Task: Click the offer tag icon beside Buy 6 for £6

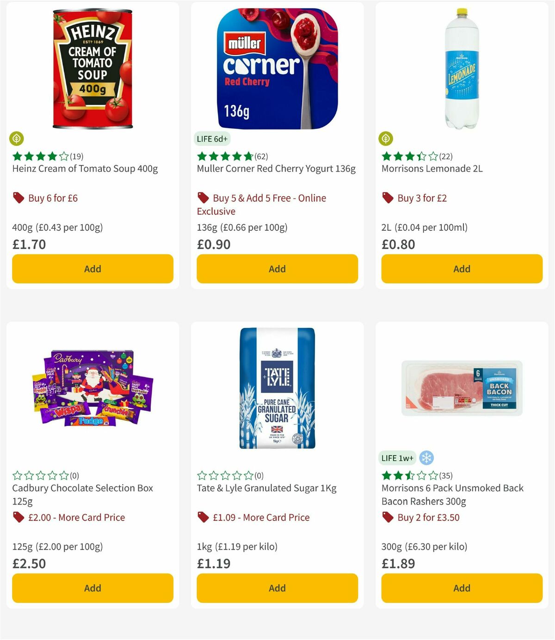Action: pyautogui.click(x=18, y=198)
